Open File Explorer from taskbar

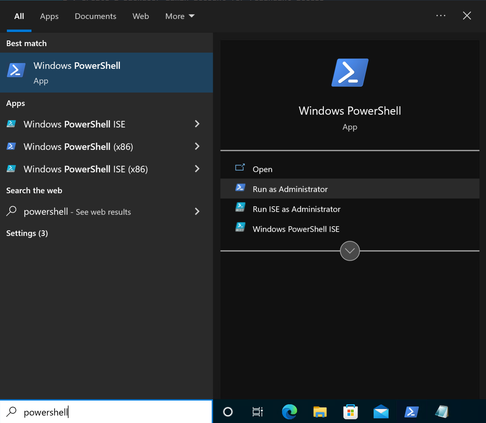click(x=320, y=411)
